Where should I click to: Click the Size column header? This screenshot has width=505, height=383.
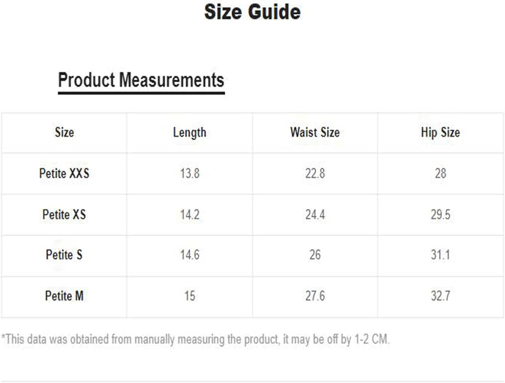64,132
